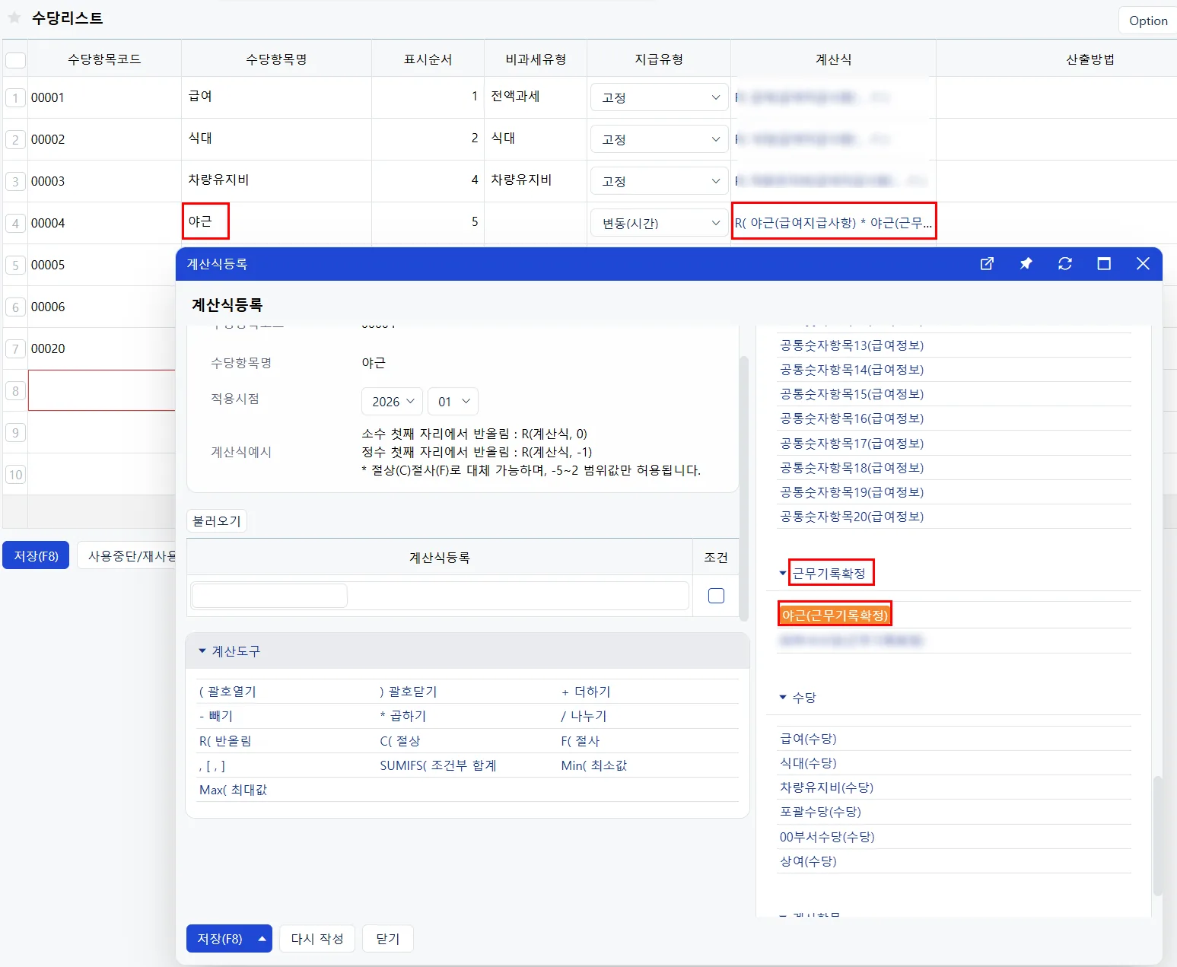Insert + 더하기 operator

586,692
